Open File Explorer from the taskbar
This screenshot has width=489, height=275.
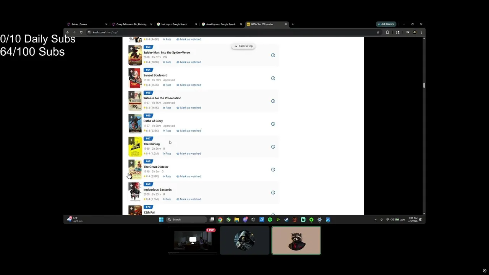(x=236, y=220)
